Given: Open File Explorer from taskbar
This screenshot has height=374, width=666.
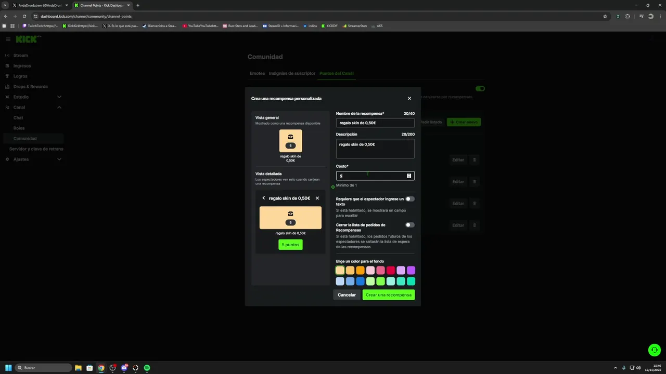Looking at the screenshot, I should (78, 368).
